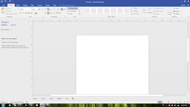Toggle bold formatting
Viewport: 190px width, 107px height.
click(x=20, y=13)
